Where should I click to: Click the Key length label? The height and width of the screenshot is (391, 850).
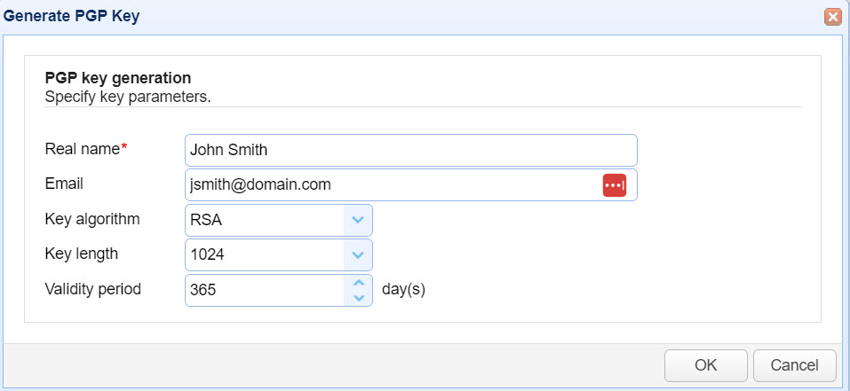81,254
